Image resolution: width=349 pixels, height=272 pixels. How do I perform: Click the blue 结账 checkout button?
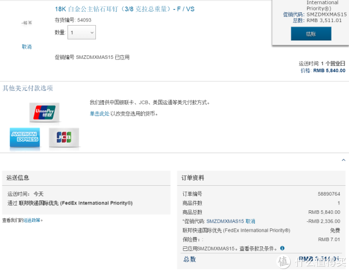pyautogui.click(x=311, y=34)
